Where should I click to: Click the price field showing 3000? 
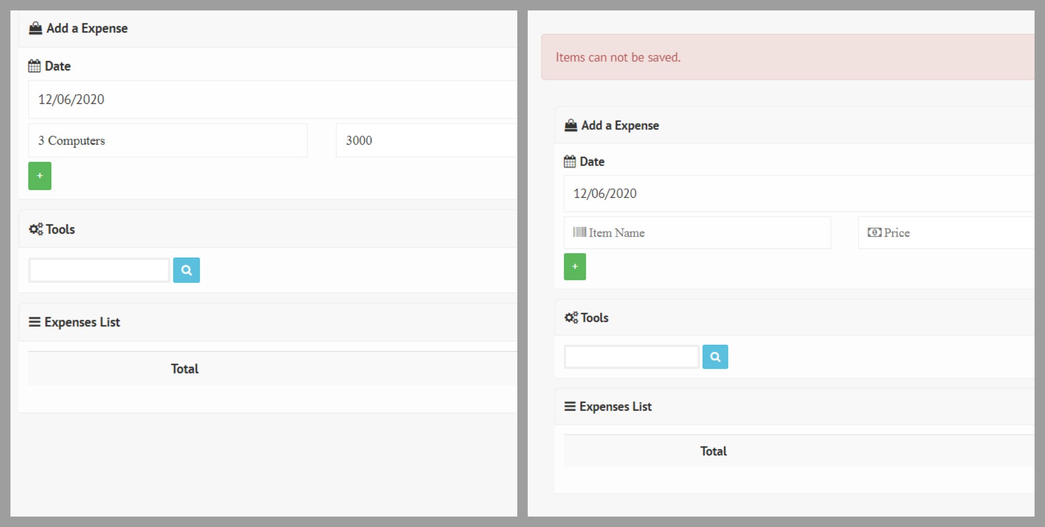426,140
